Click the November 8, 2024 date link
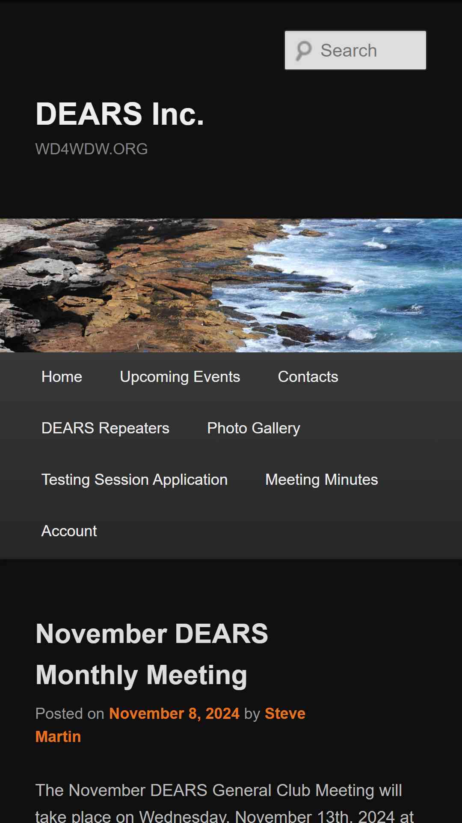Viewport: 462px width, 823px height. 174,714
